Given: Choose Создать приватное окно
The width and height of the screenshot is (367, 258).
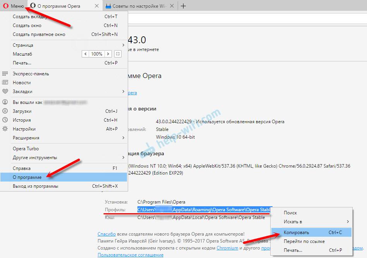Looking at the screenshot, I should tap(64, 34).
